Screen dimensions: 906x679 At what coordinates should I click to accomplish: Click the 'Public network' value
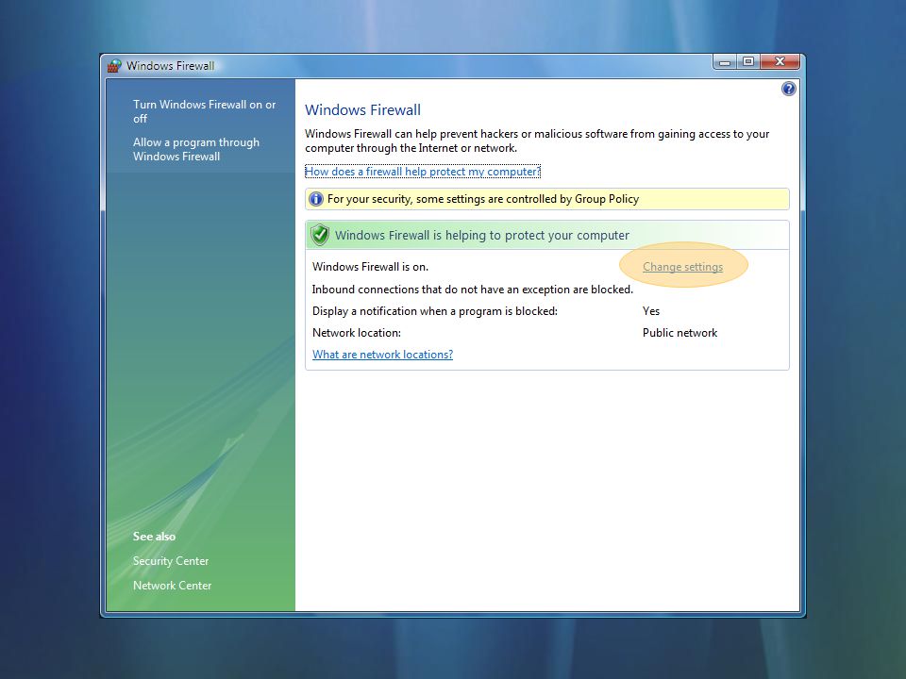pos(680,333)
